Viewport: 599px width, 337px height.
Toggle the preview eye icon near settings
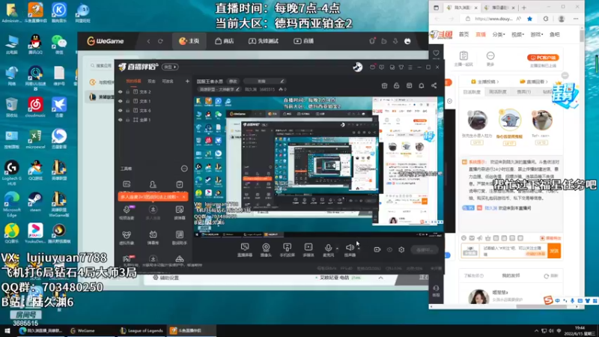389,249
